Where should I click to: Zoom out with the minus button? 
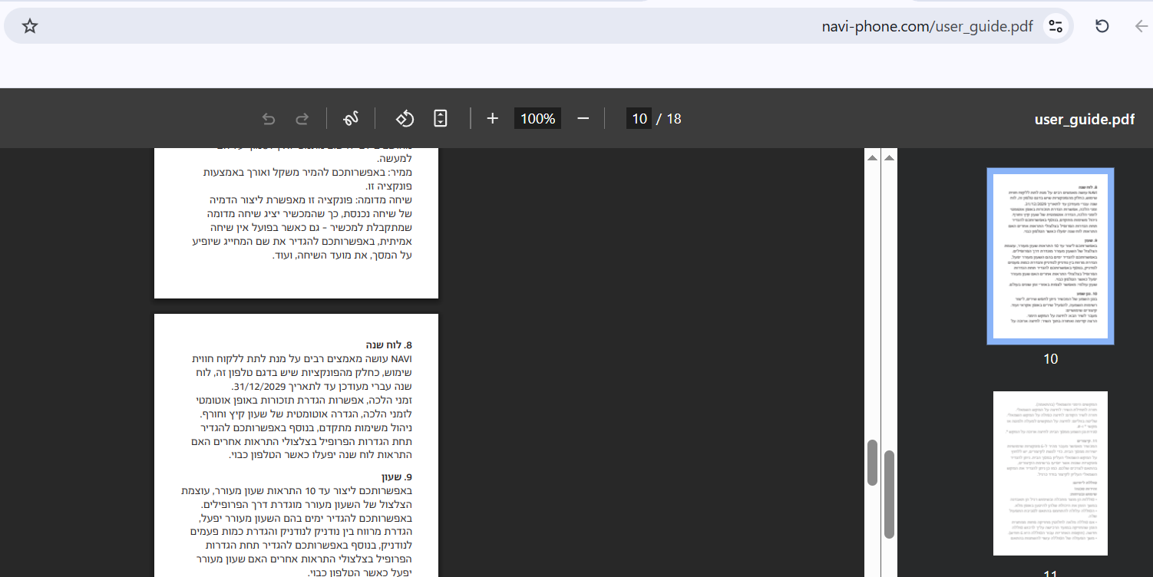[x=583, y=119]
